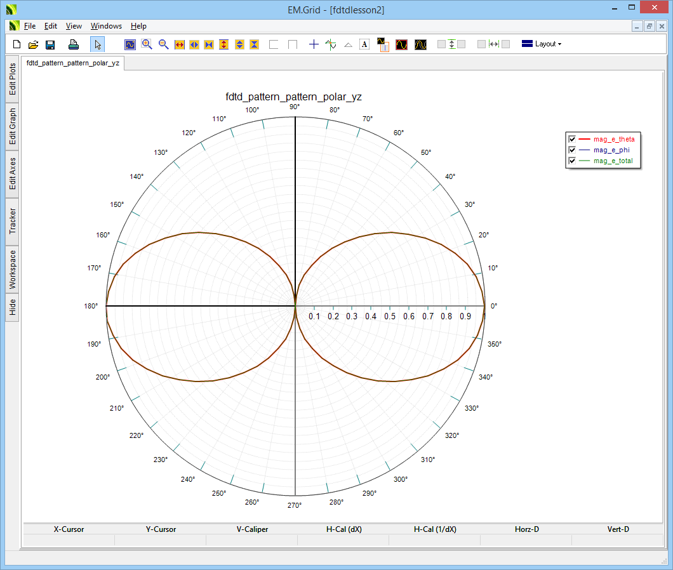673x570 pixels.
Task: Click the zoom in magnifier
Action: 147,44
